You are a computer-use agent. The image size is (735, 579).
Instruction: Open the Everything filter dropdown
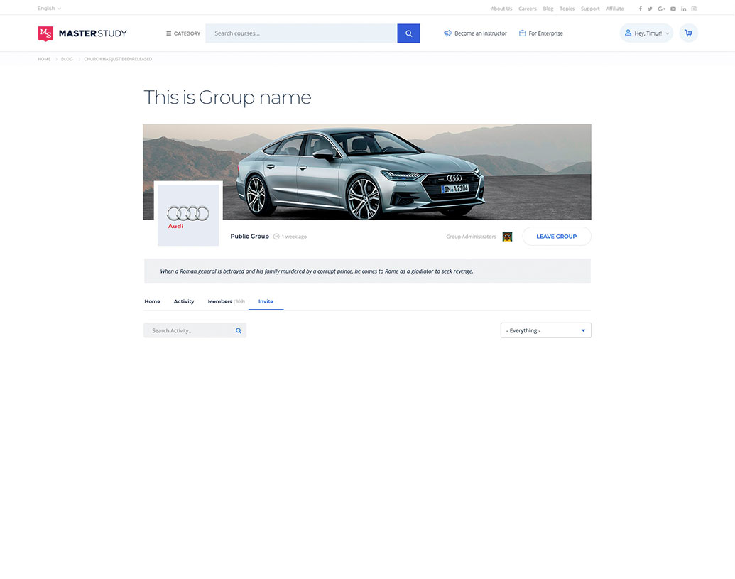pyautogui.click(x=545, y=330)
